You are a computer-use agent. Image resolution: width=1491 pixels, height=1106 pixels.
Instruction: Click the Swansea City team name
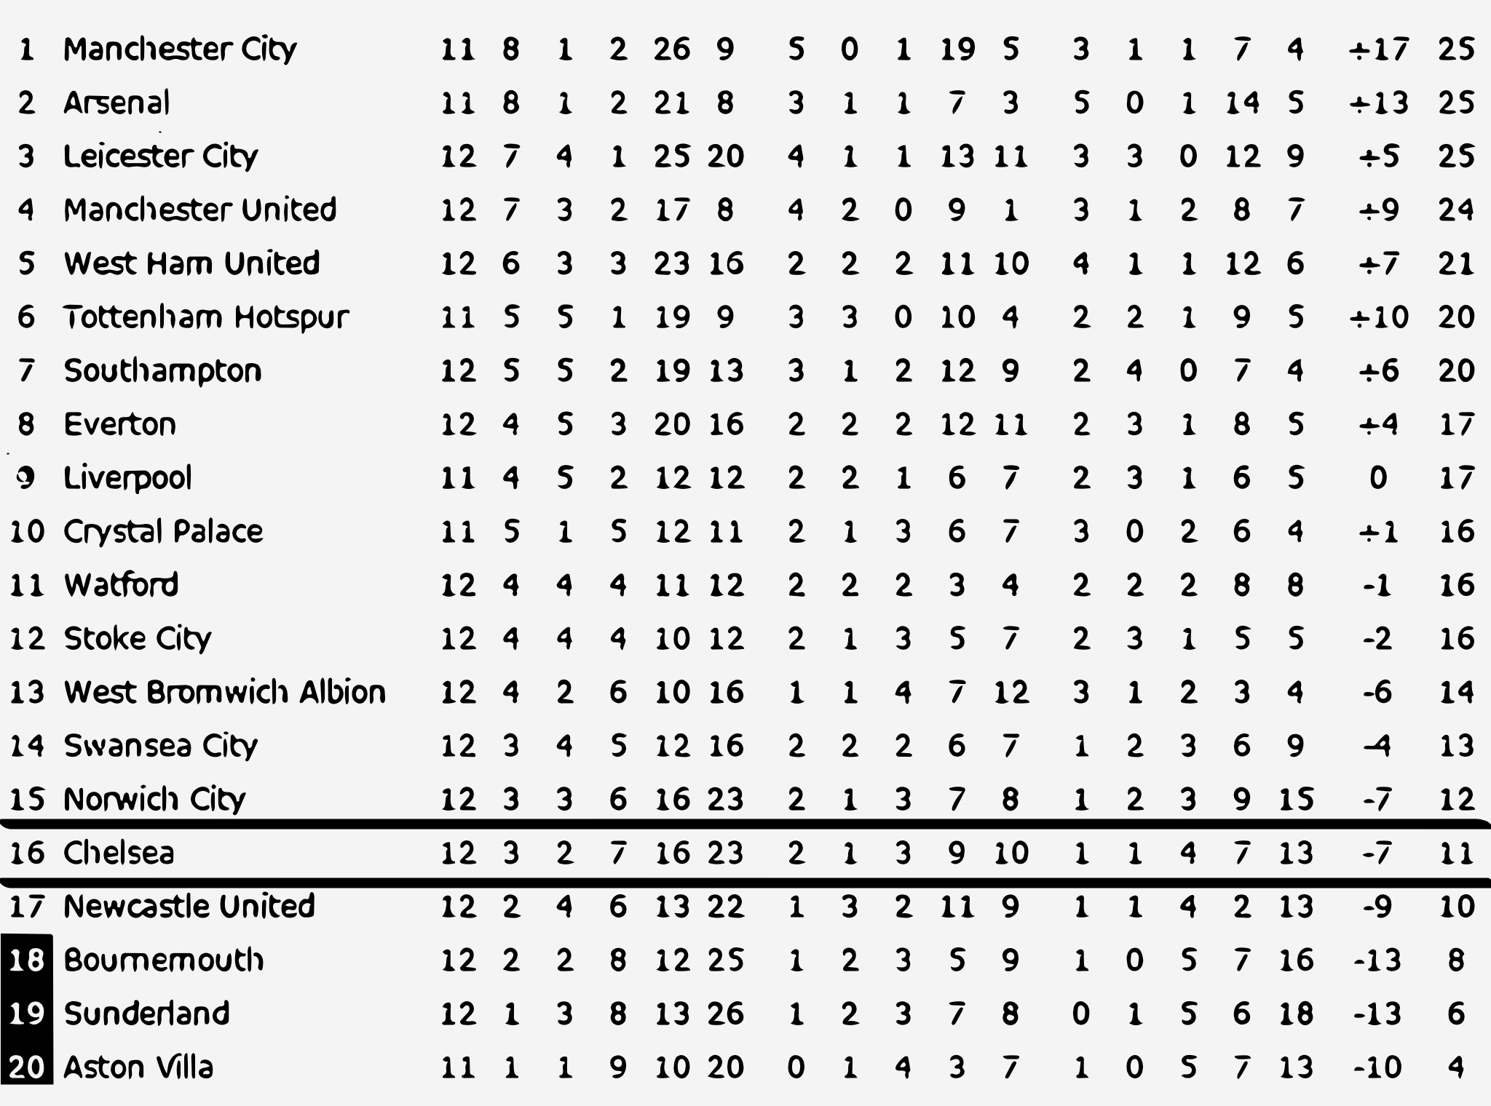[160, 746]
